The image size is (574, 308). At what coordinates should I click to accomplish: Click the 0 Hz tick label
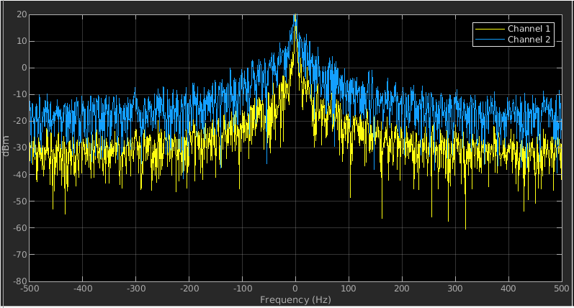[295, 289]
